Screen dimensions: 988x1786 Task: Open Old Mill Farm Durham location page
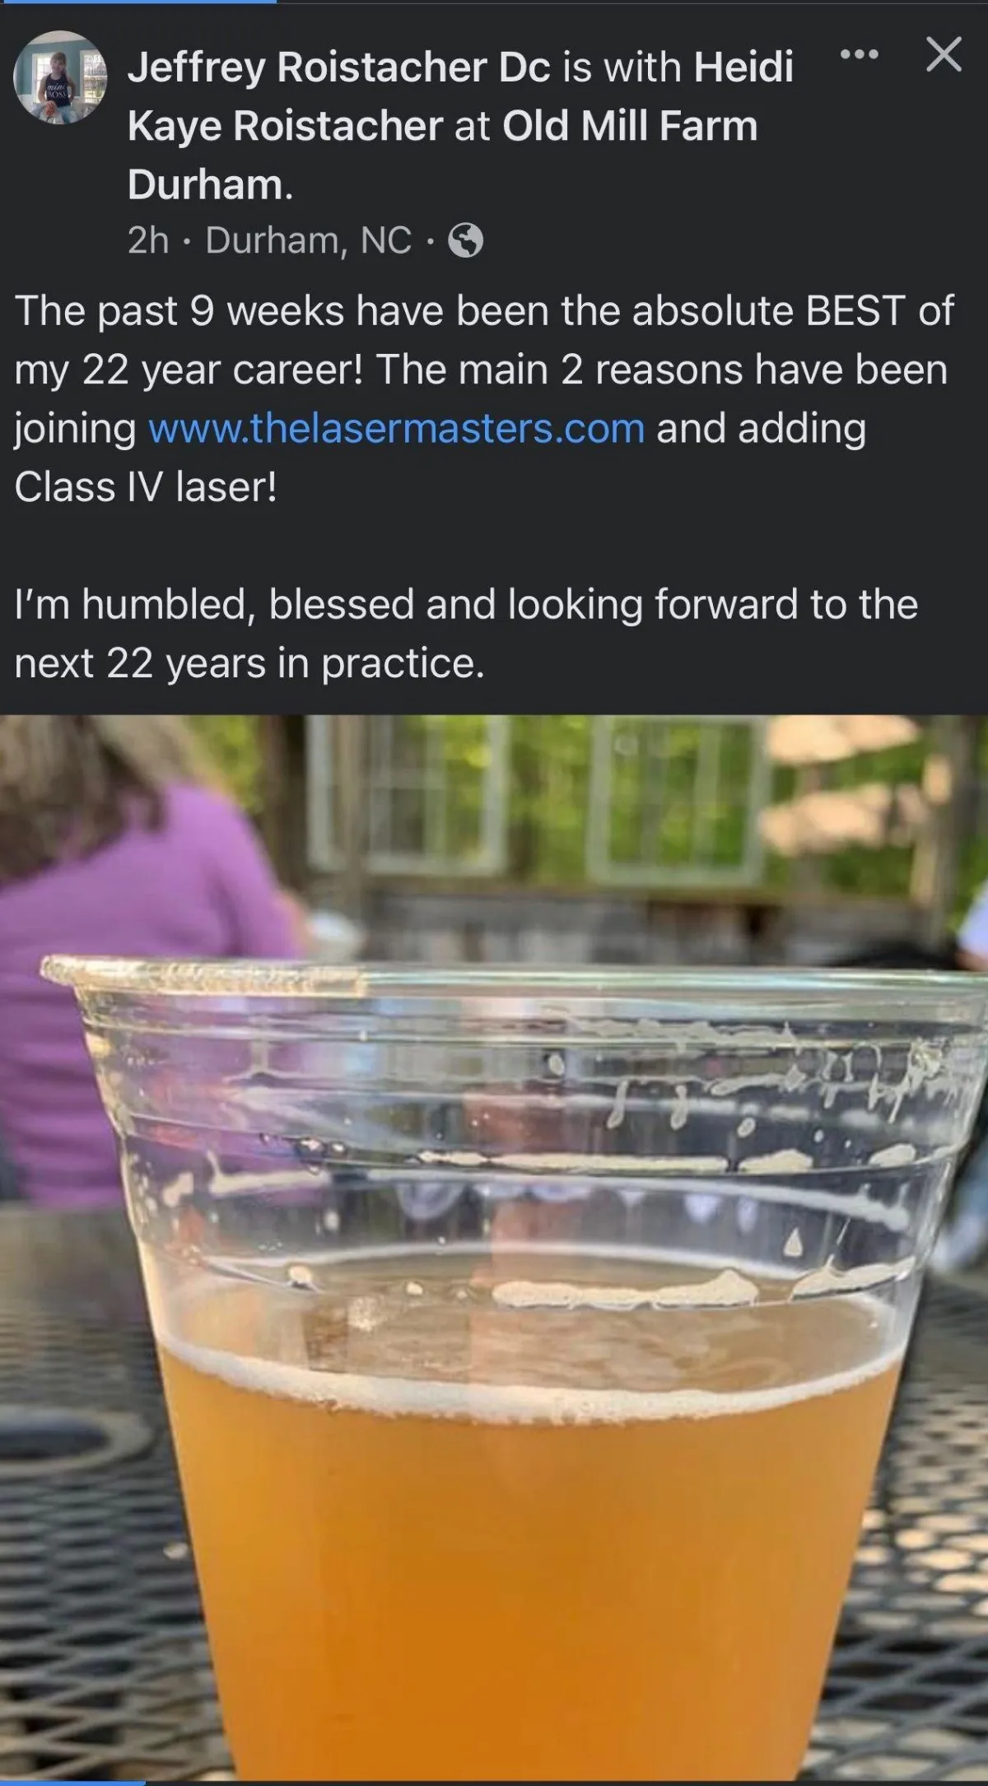(x=442, y=155)
